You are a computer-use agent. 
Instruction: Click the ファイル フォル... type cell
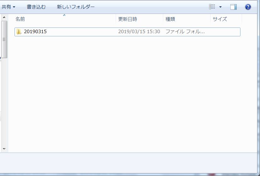point(185,32)
